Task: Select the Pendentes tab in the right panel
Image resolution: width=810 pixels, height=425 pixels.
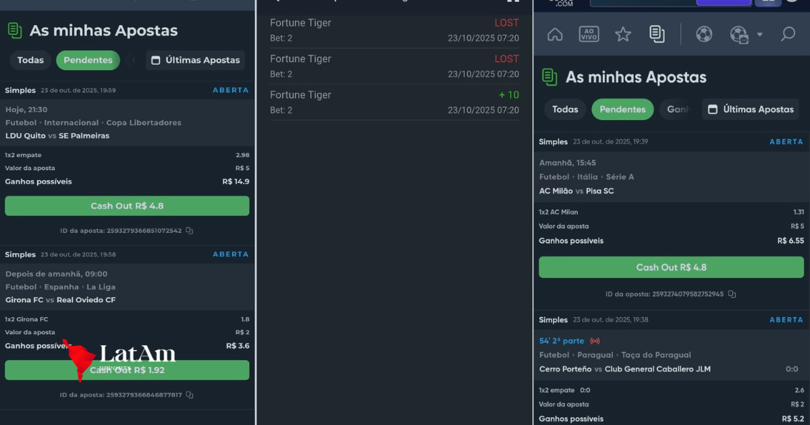Action: 622,109
